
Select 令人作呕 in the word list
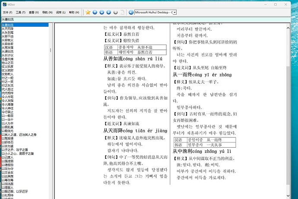(8, 97)
